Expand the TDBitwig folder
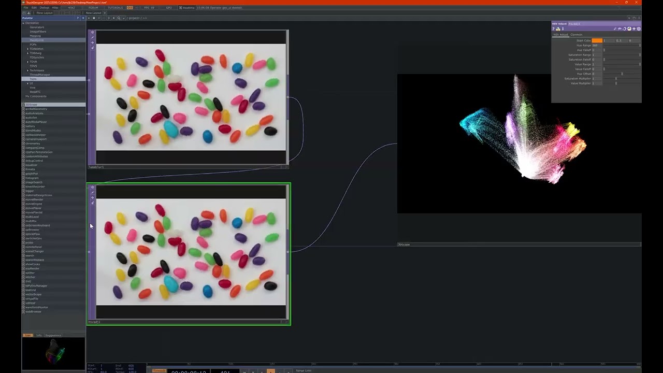The image size is (663, 373). 27,53
